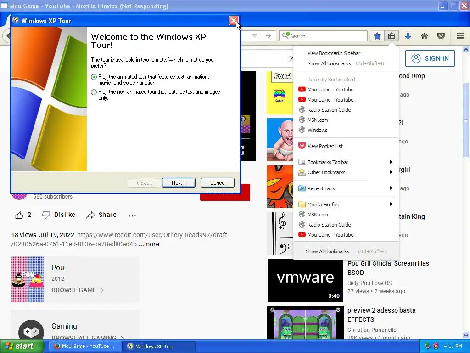Open preview 2 adesso basta EFFECTS video
The width and height of the screenshot is (470, 353).
(x=381, y=315)
